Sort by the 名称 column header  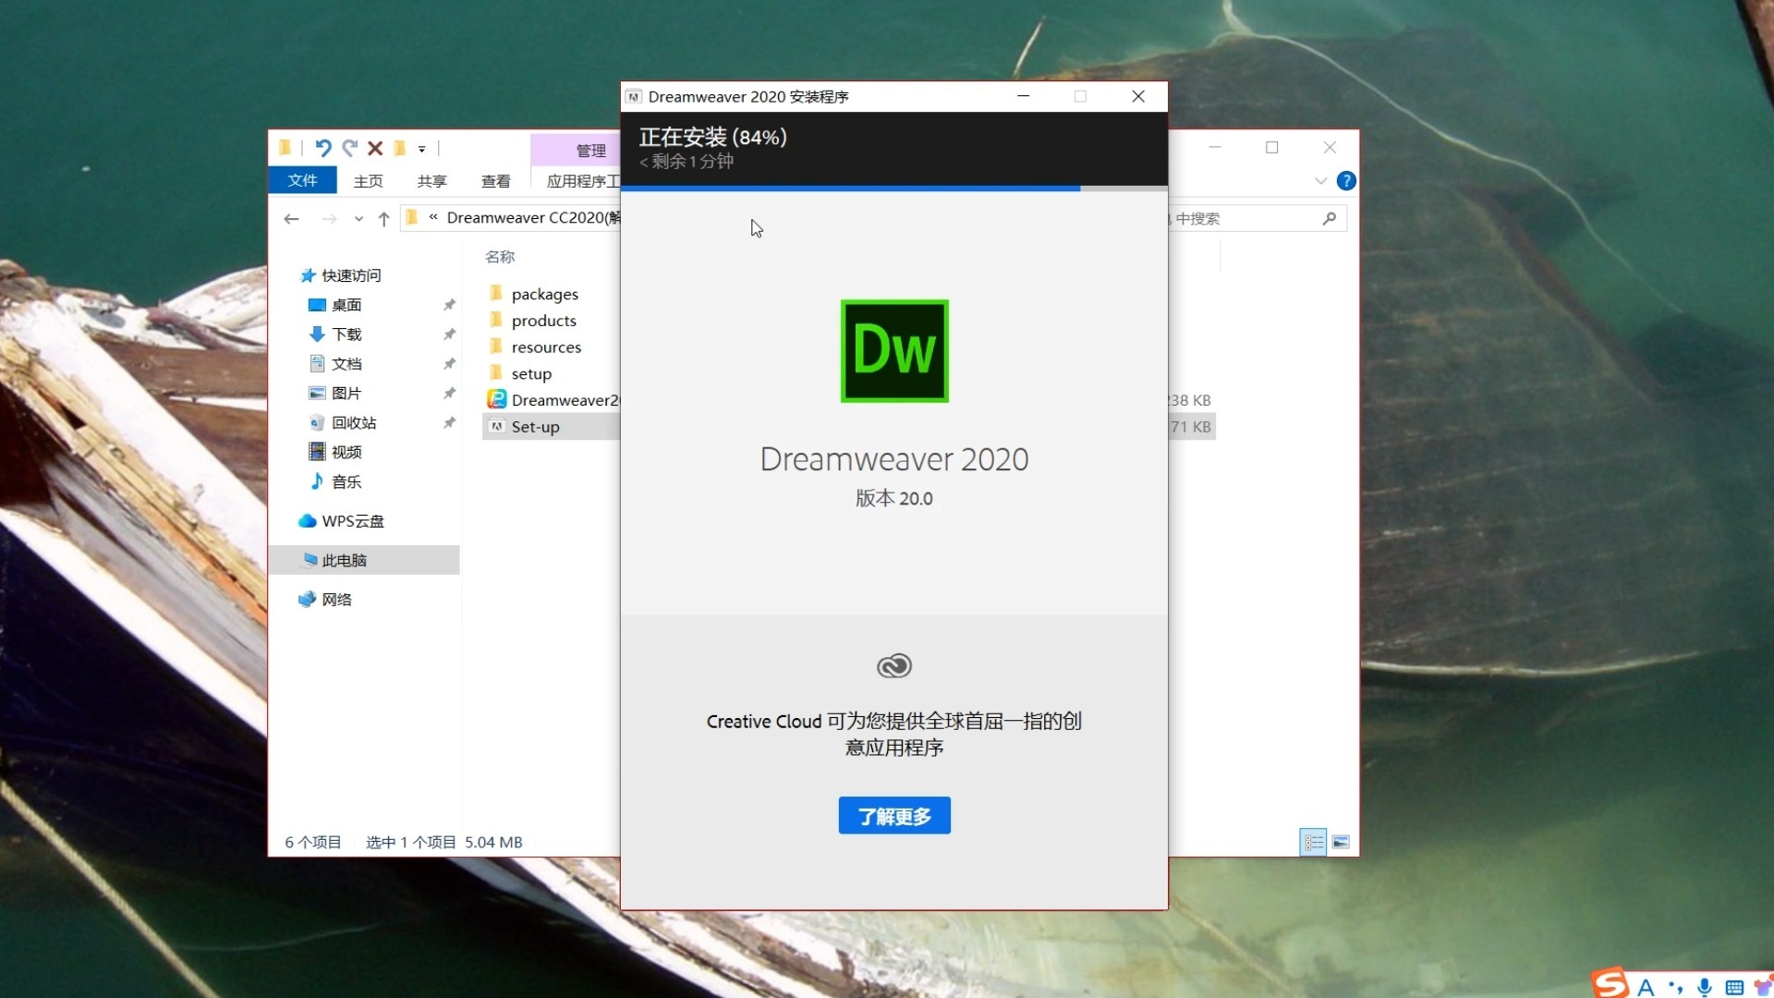pos(500,257)
